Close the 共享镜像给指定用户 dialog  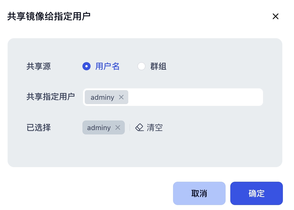(x=275, y=17)
